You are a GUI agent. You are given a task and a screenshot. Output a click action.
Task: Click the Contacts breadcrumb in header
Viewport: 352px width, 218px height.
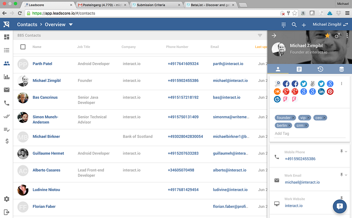point(27,24)
